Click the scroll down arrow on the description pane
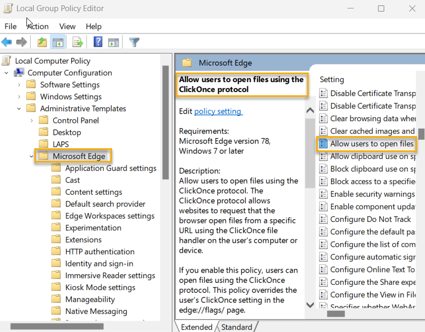 click(x=310, y=304)
